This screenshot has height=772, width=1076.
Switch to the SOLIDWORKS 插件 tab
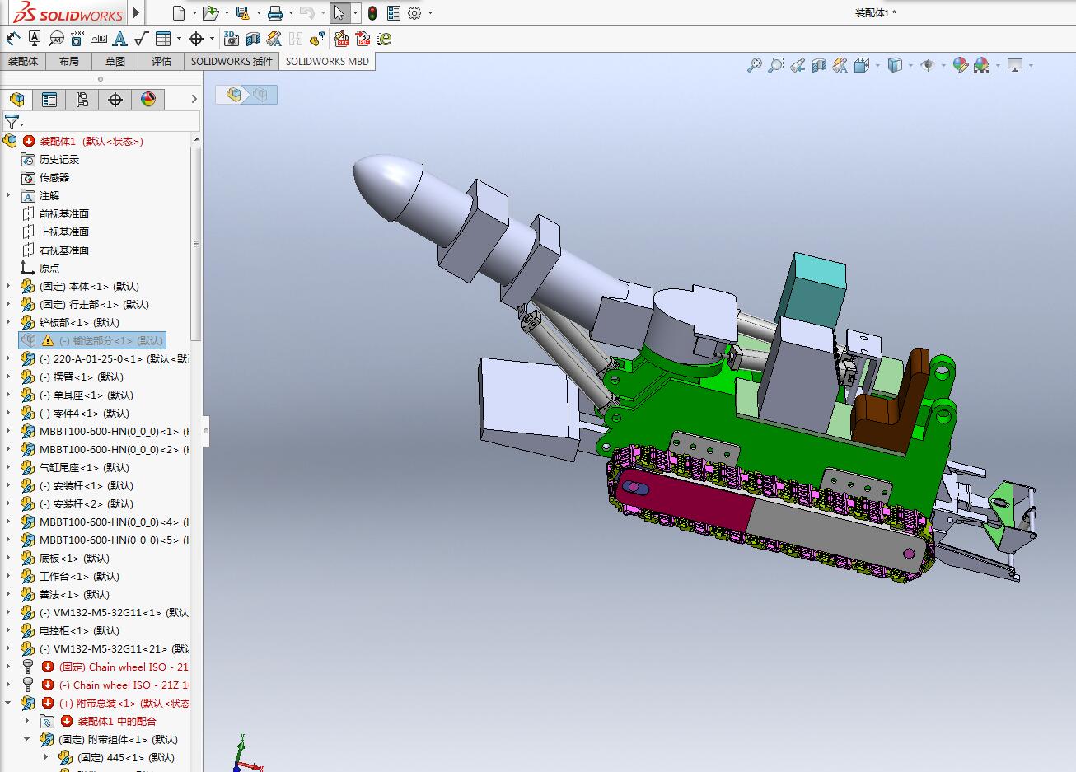point(232,61)
